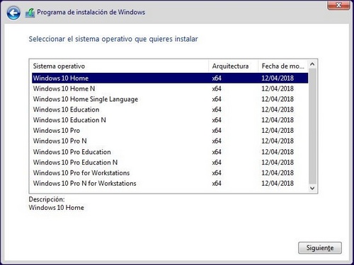Click the Windows setup program icon
Viewport: 354px width, 265px height.
point(30,13)
